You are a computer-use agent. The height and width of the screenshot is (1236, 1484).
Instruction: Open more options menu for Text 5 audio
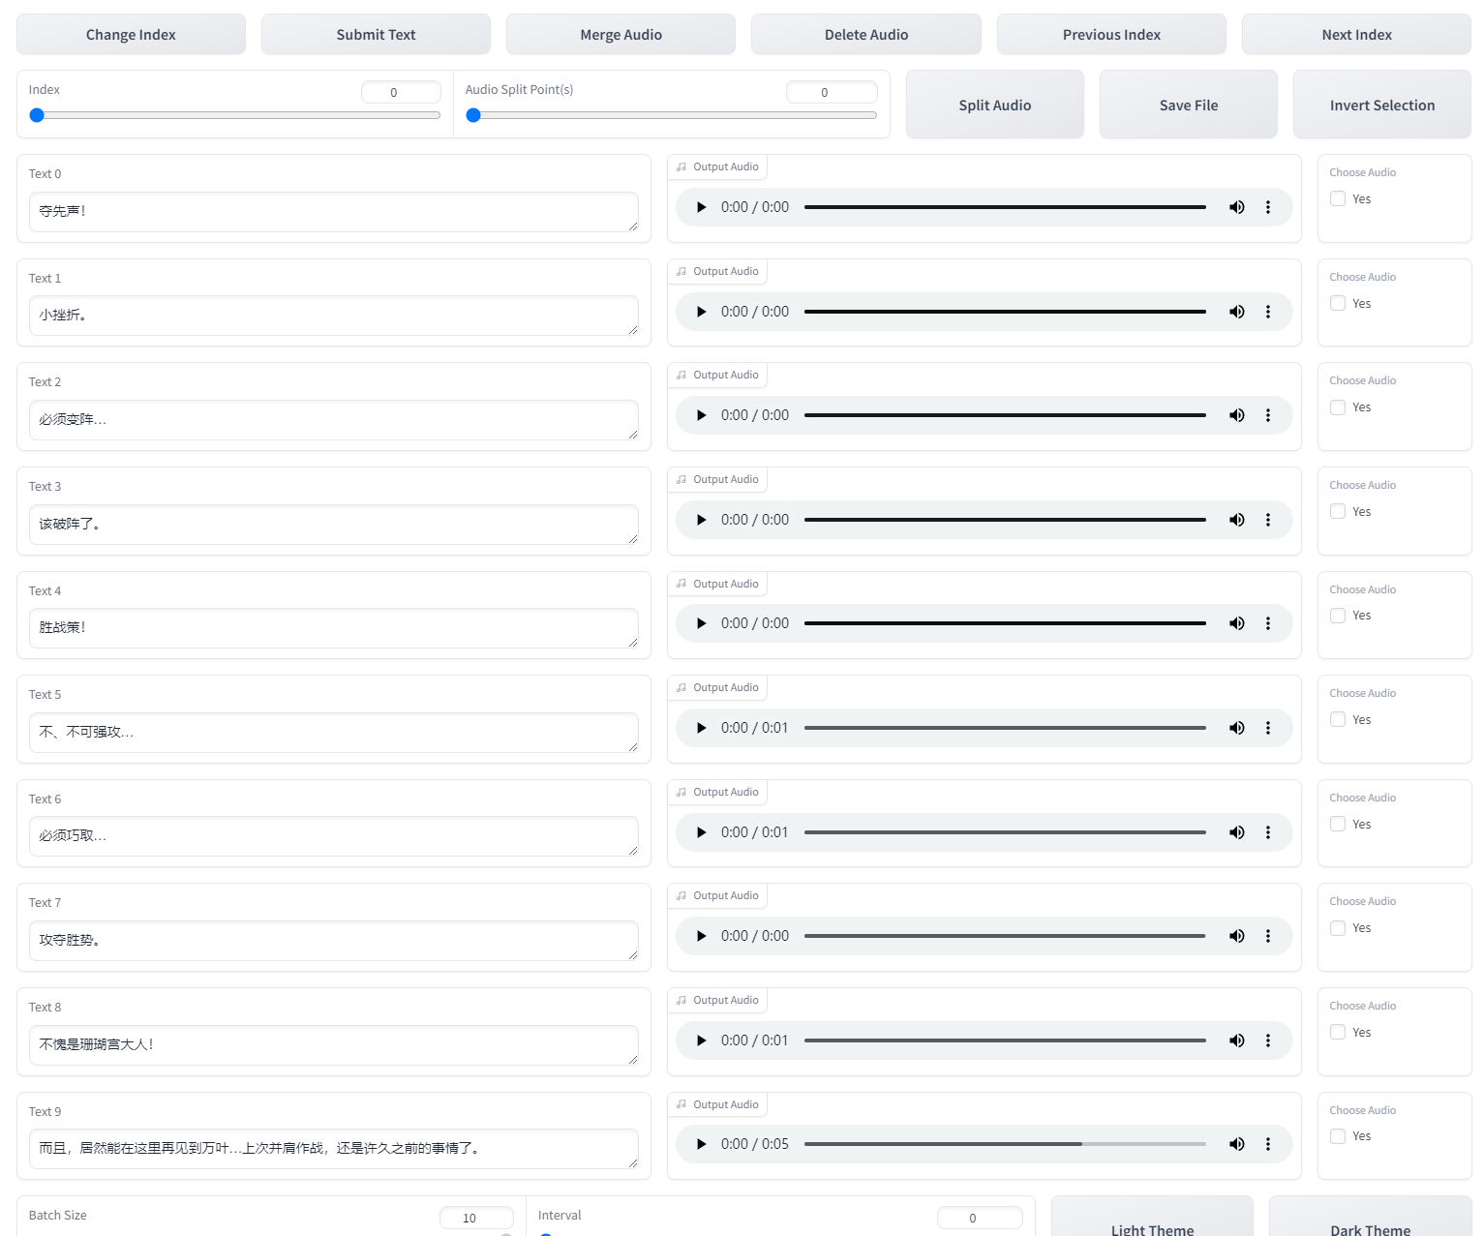tap(1268, 728)
